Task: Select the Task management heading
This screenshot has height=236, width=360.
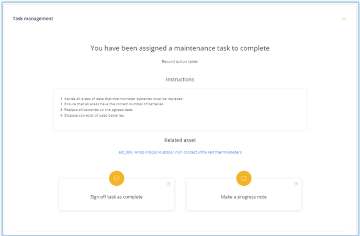Action: point(33,19)
